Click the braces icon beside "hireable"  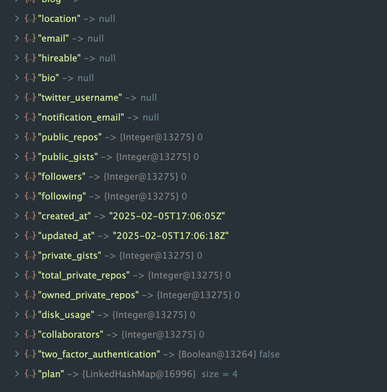point(30,58)
